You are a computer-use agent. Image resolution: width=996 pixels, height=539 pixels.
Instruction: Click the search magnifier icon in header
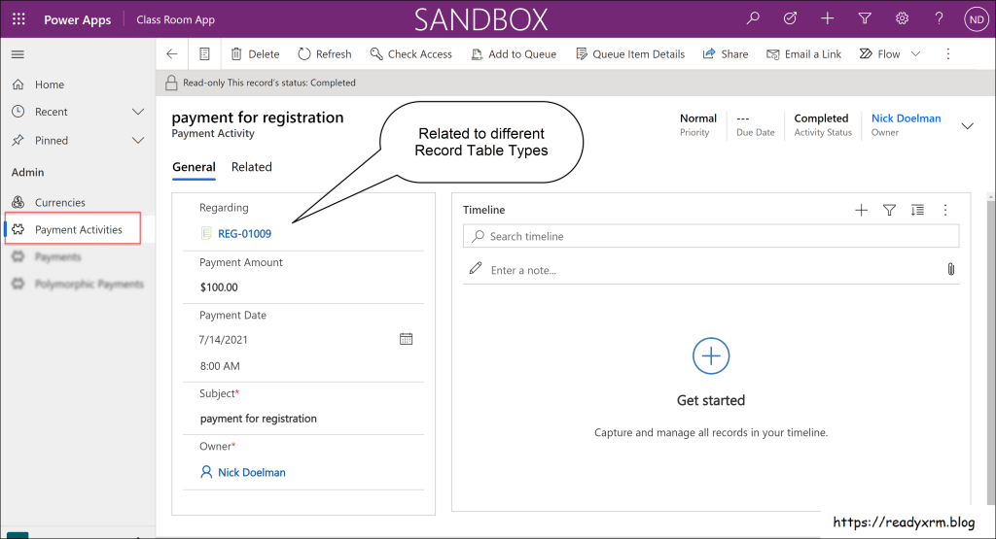coord(753,18)
